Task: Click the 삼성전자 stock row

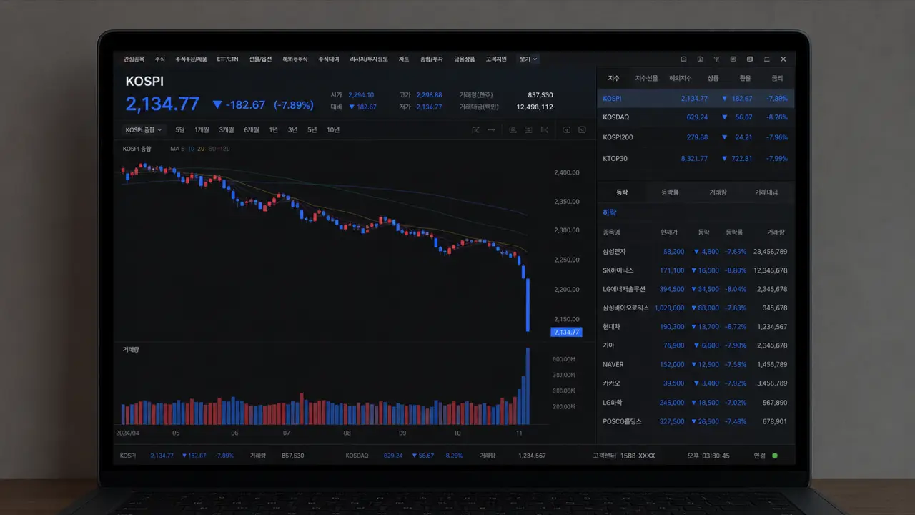Action: coord(696,252)
